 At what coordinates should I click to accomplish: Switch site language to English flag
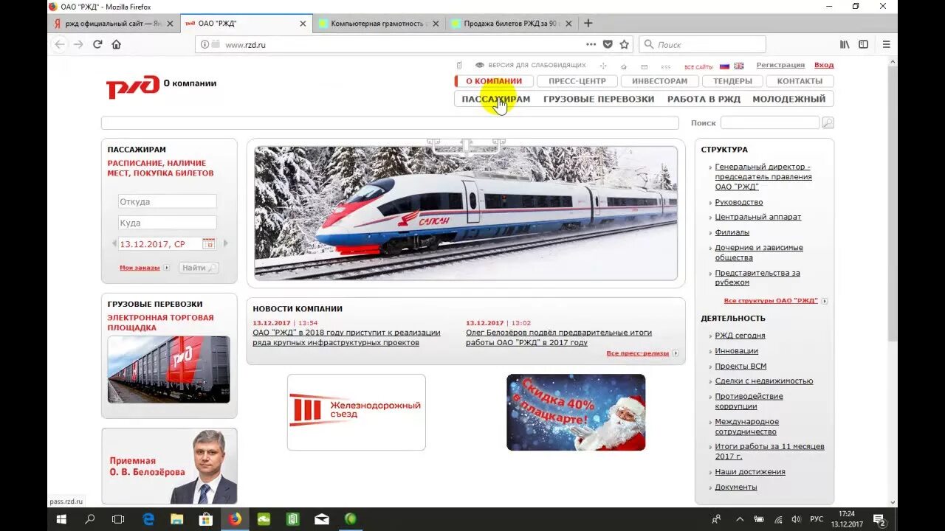click(738, 66)
